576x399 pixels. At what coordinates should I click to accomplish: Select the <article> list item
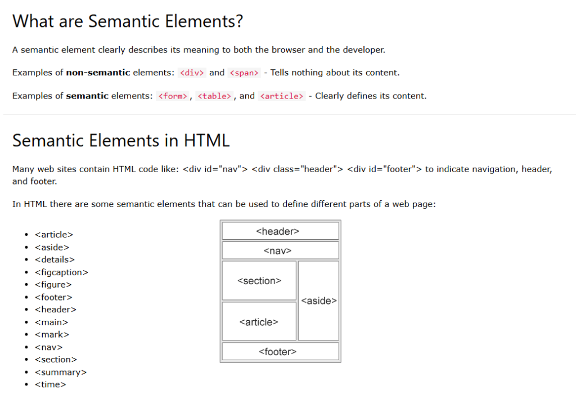tap(53, 235)
